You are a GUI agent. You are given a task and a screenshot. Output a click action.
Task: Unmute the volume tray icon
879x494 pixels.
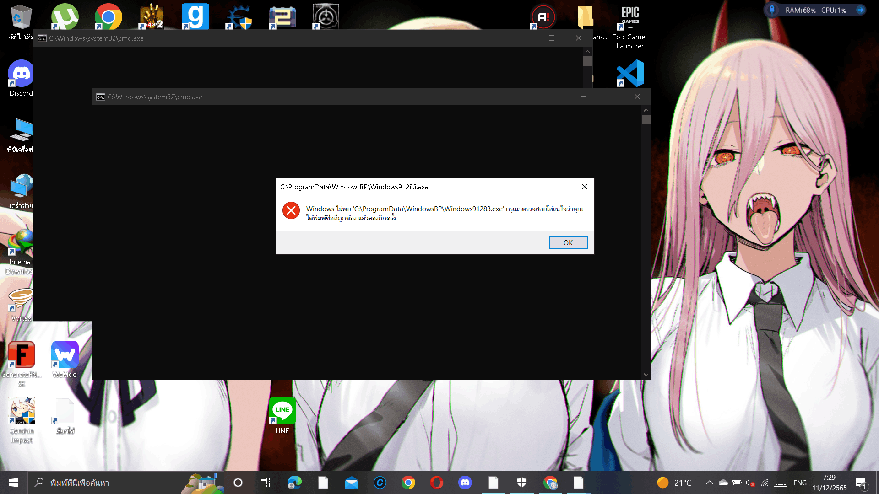[750, 483]
